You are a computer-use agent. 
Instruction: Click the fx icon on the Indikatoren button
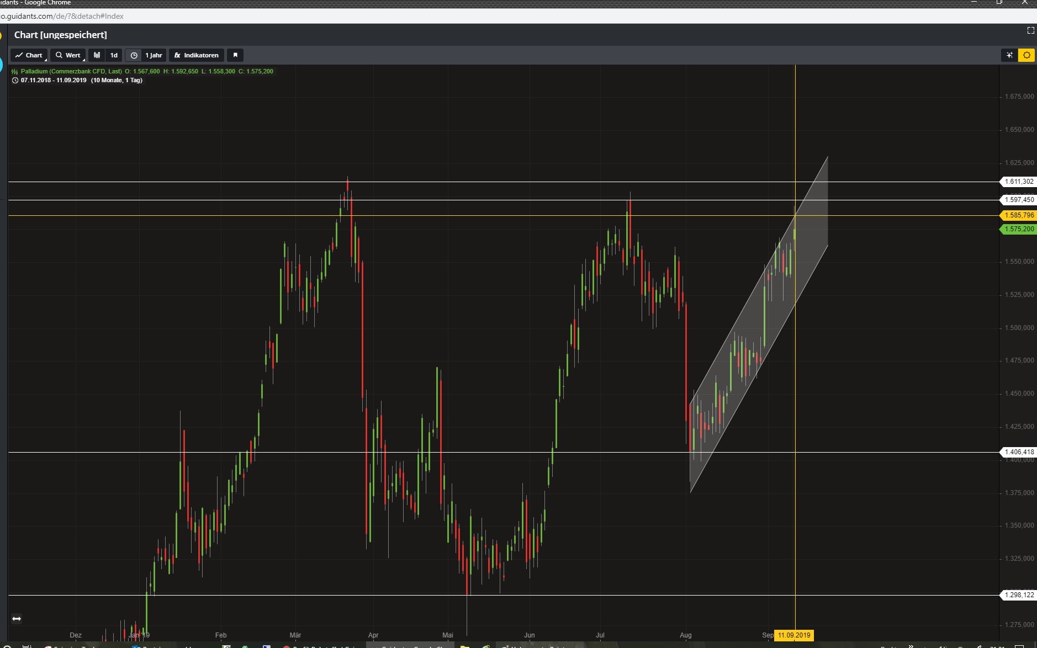pyautogui.click(x=177, y=55)
